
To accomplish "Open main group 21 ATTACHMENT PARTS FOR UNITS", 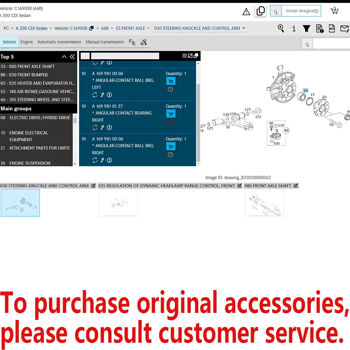I will (x=36, y=148).
